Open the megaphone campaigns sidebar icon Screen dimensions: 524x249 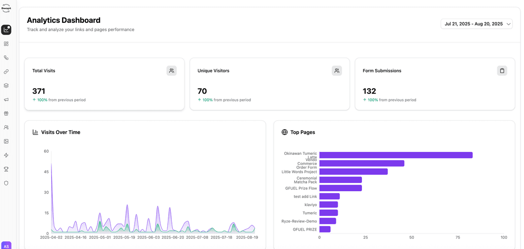click(x=6, y=100)
